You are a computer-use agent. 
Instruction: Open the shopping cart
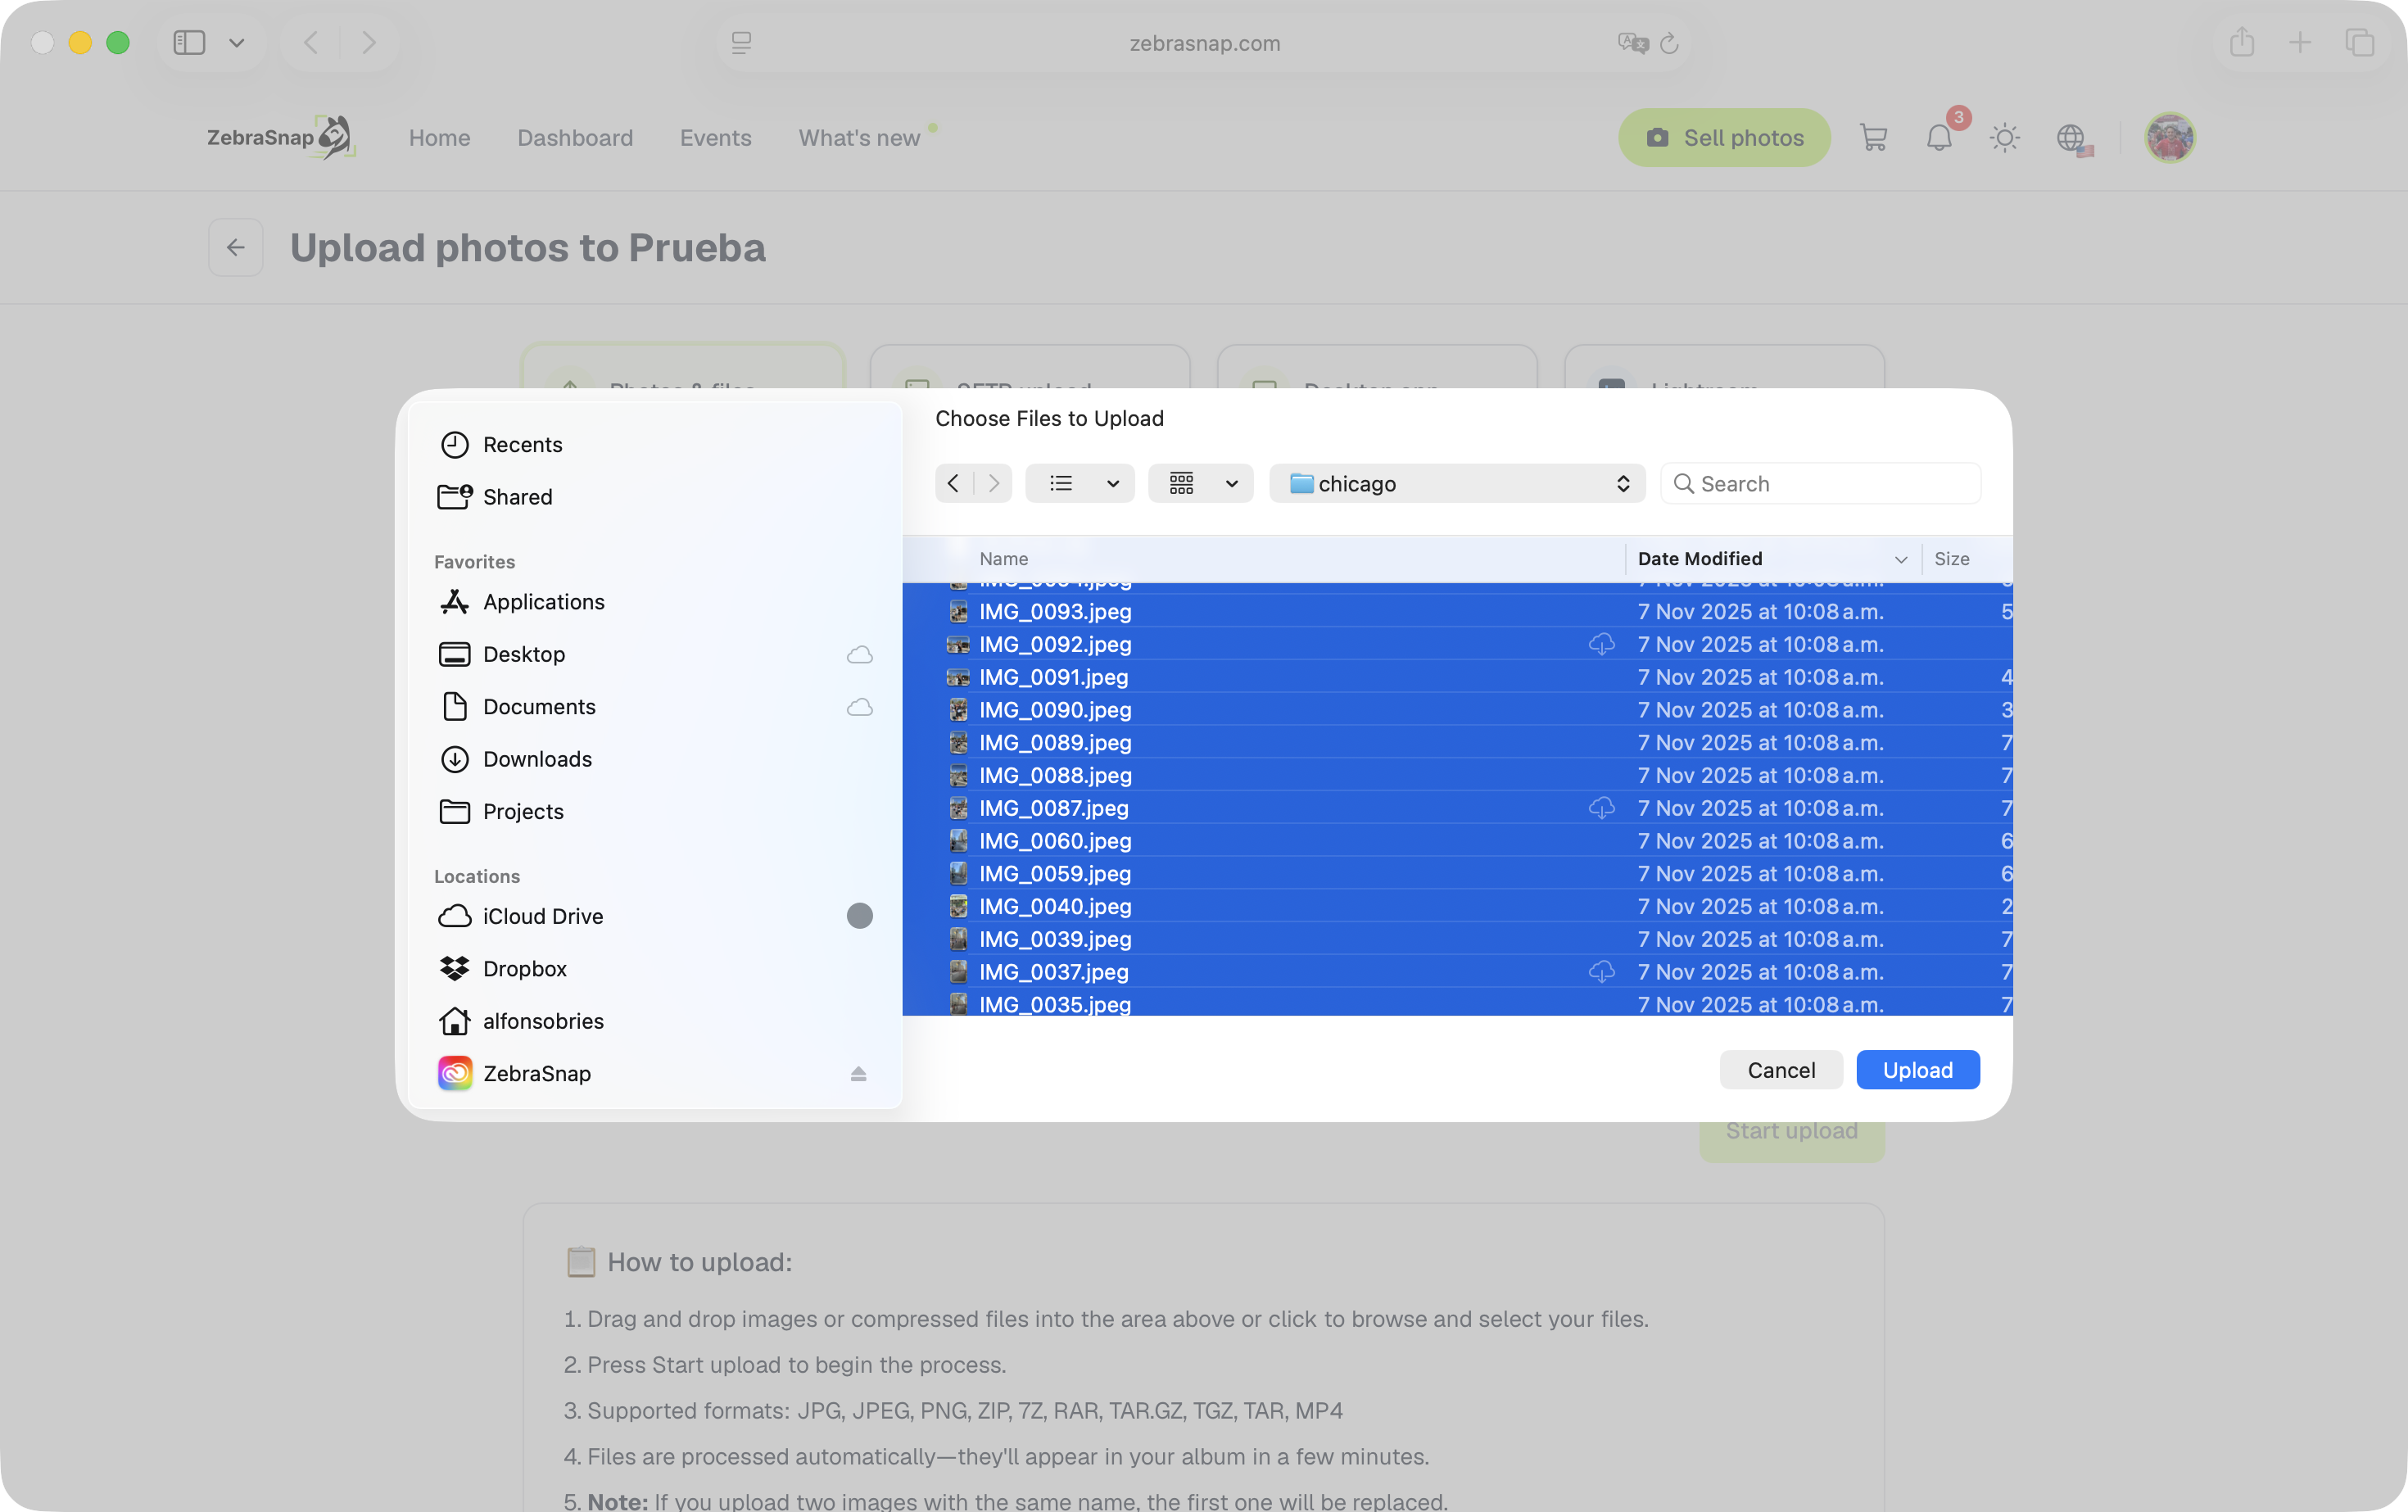[1873, 138]
